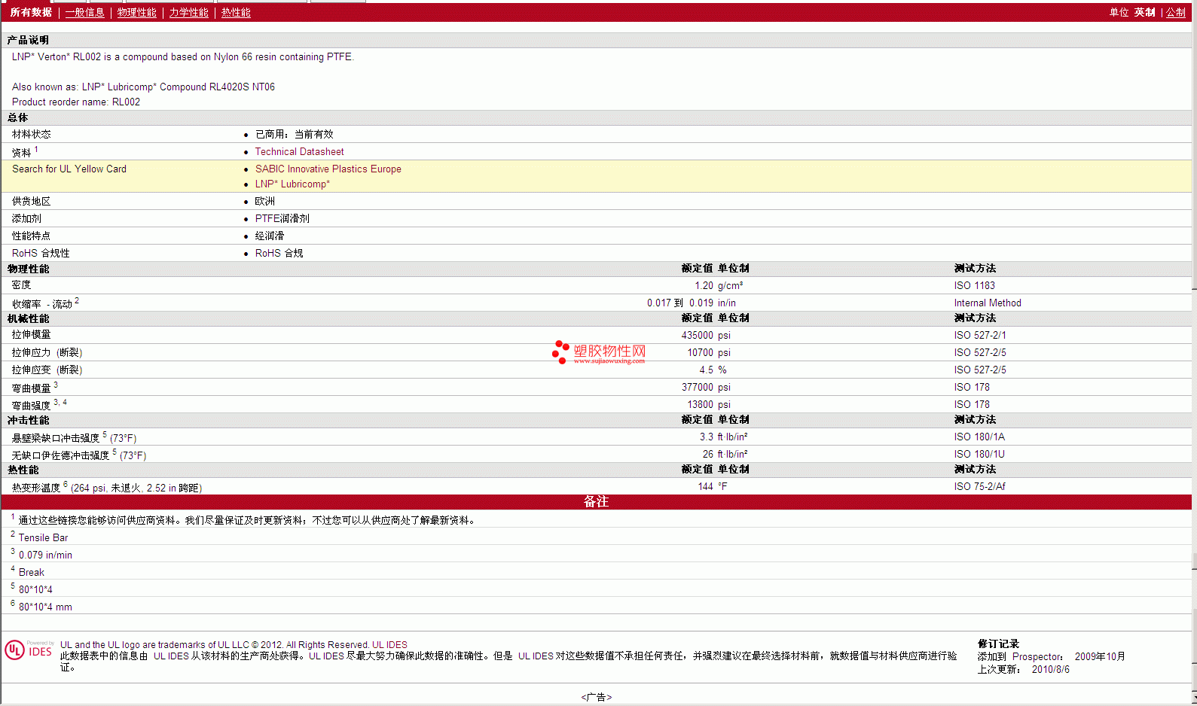Click the 材料状态 row label
1197x706 pixels.
click(32, 135)
